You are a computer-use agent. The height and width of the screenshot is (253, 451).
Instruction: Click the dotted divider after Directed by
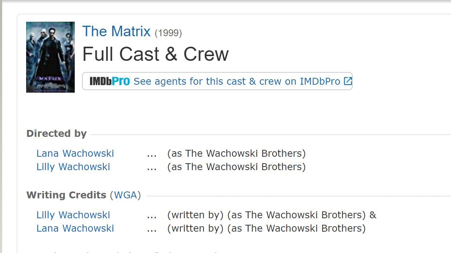[254, 133]
